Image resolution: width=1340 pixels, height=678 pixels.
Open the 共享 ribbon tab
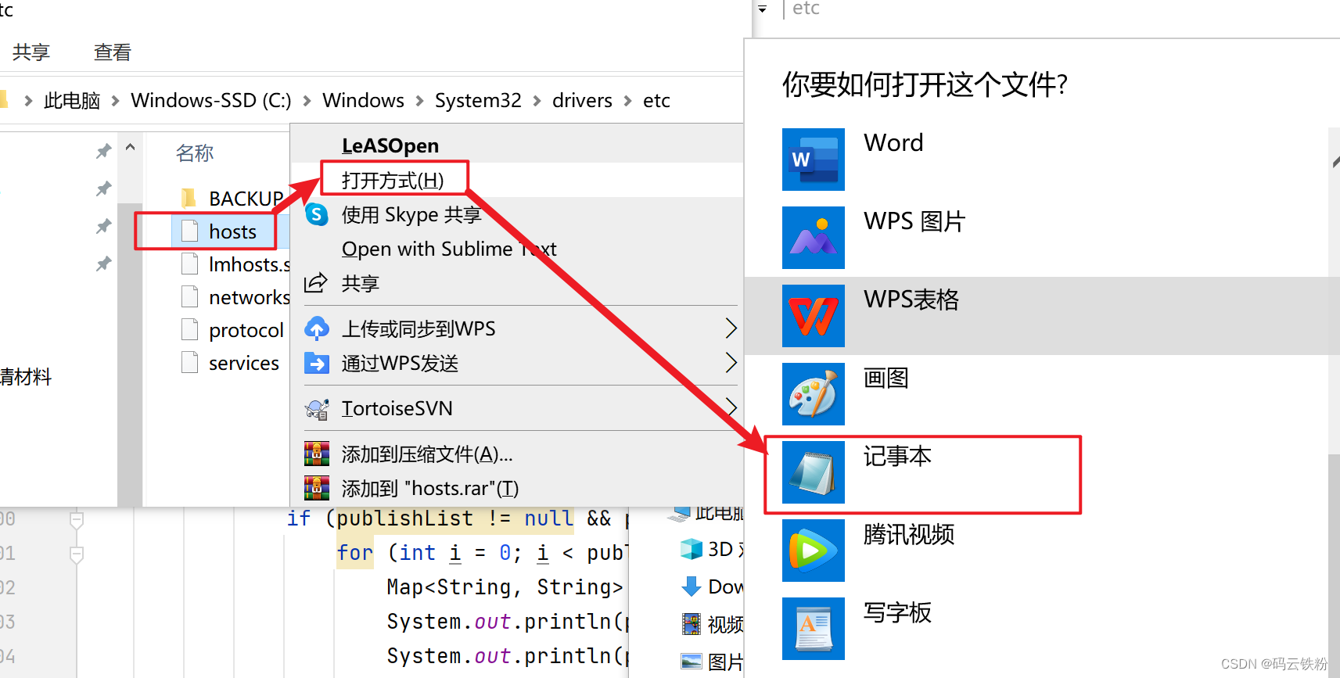(x=31, y=52)
